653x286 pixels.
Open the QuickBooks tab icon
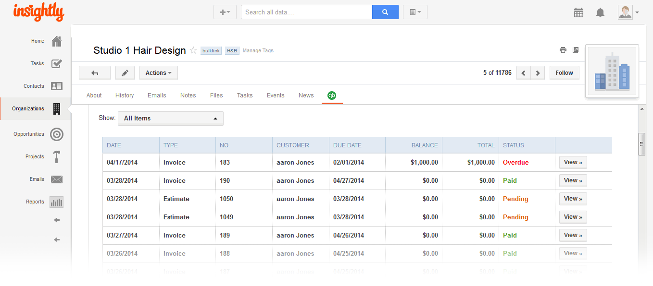click(332, 95)
